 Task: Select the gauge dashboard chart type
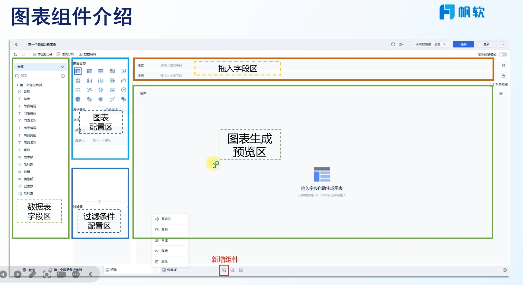point(124,90)
